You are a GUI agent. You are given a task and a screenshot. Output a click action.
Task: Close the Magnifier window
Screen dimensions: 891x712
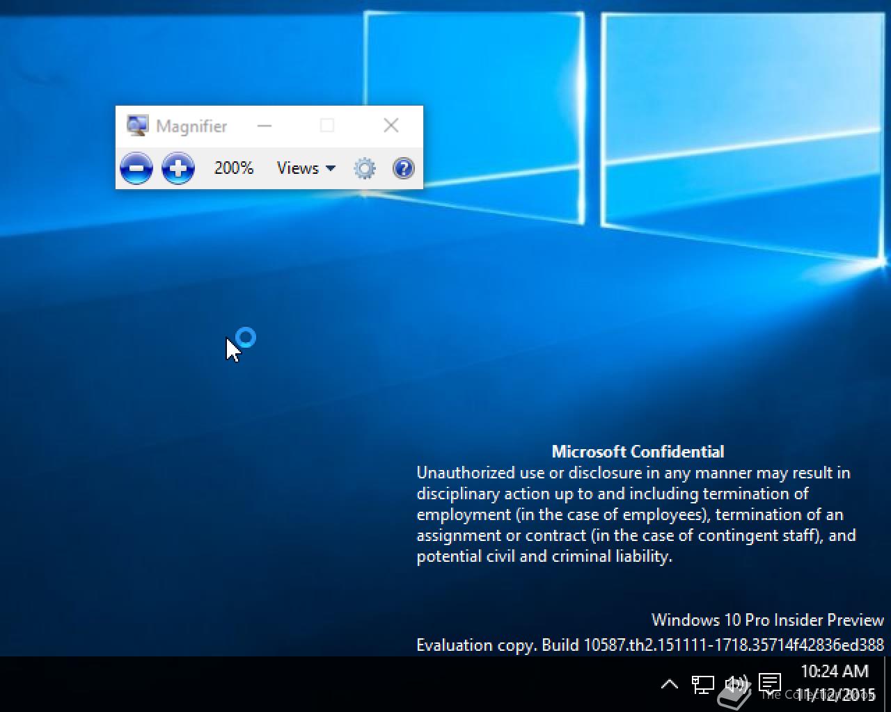(x=391, y=125)
